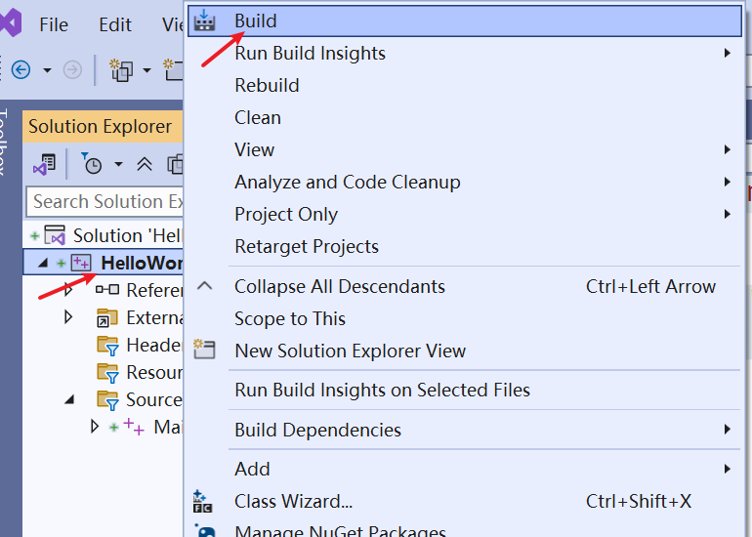Click the switch views icon in Solution Explorer
The height and width of the screenshot is (537, 752).
44,164
